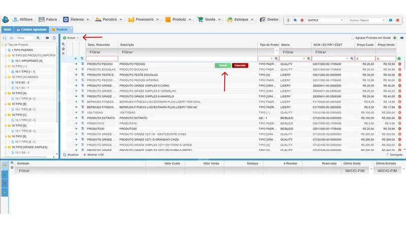Open the chat bubbles icon in the top bar
406x228 pixels.
(x=295, y=20)
